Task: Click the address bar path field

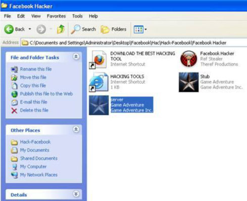Action: (134, 43)
